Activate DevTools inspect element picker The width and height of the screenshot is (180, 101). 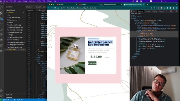point(131,11)
